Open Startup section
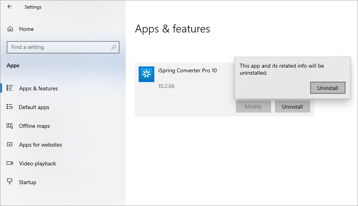The height and width of the screenshot is (206, 358). (27, 182)
